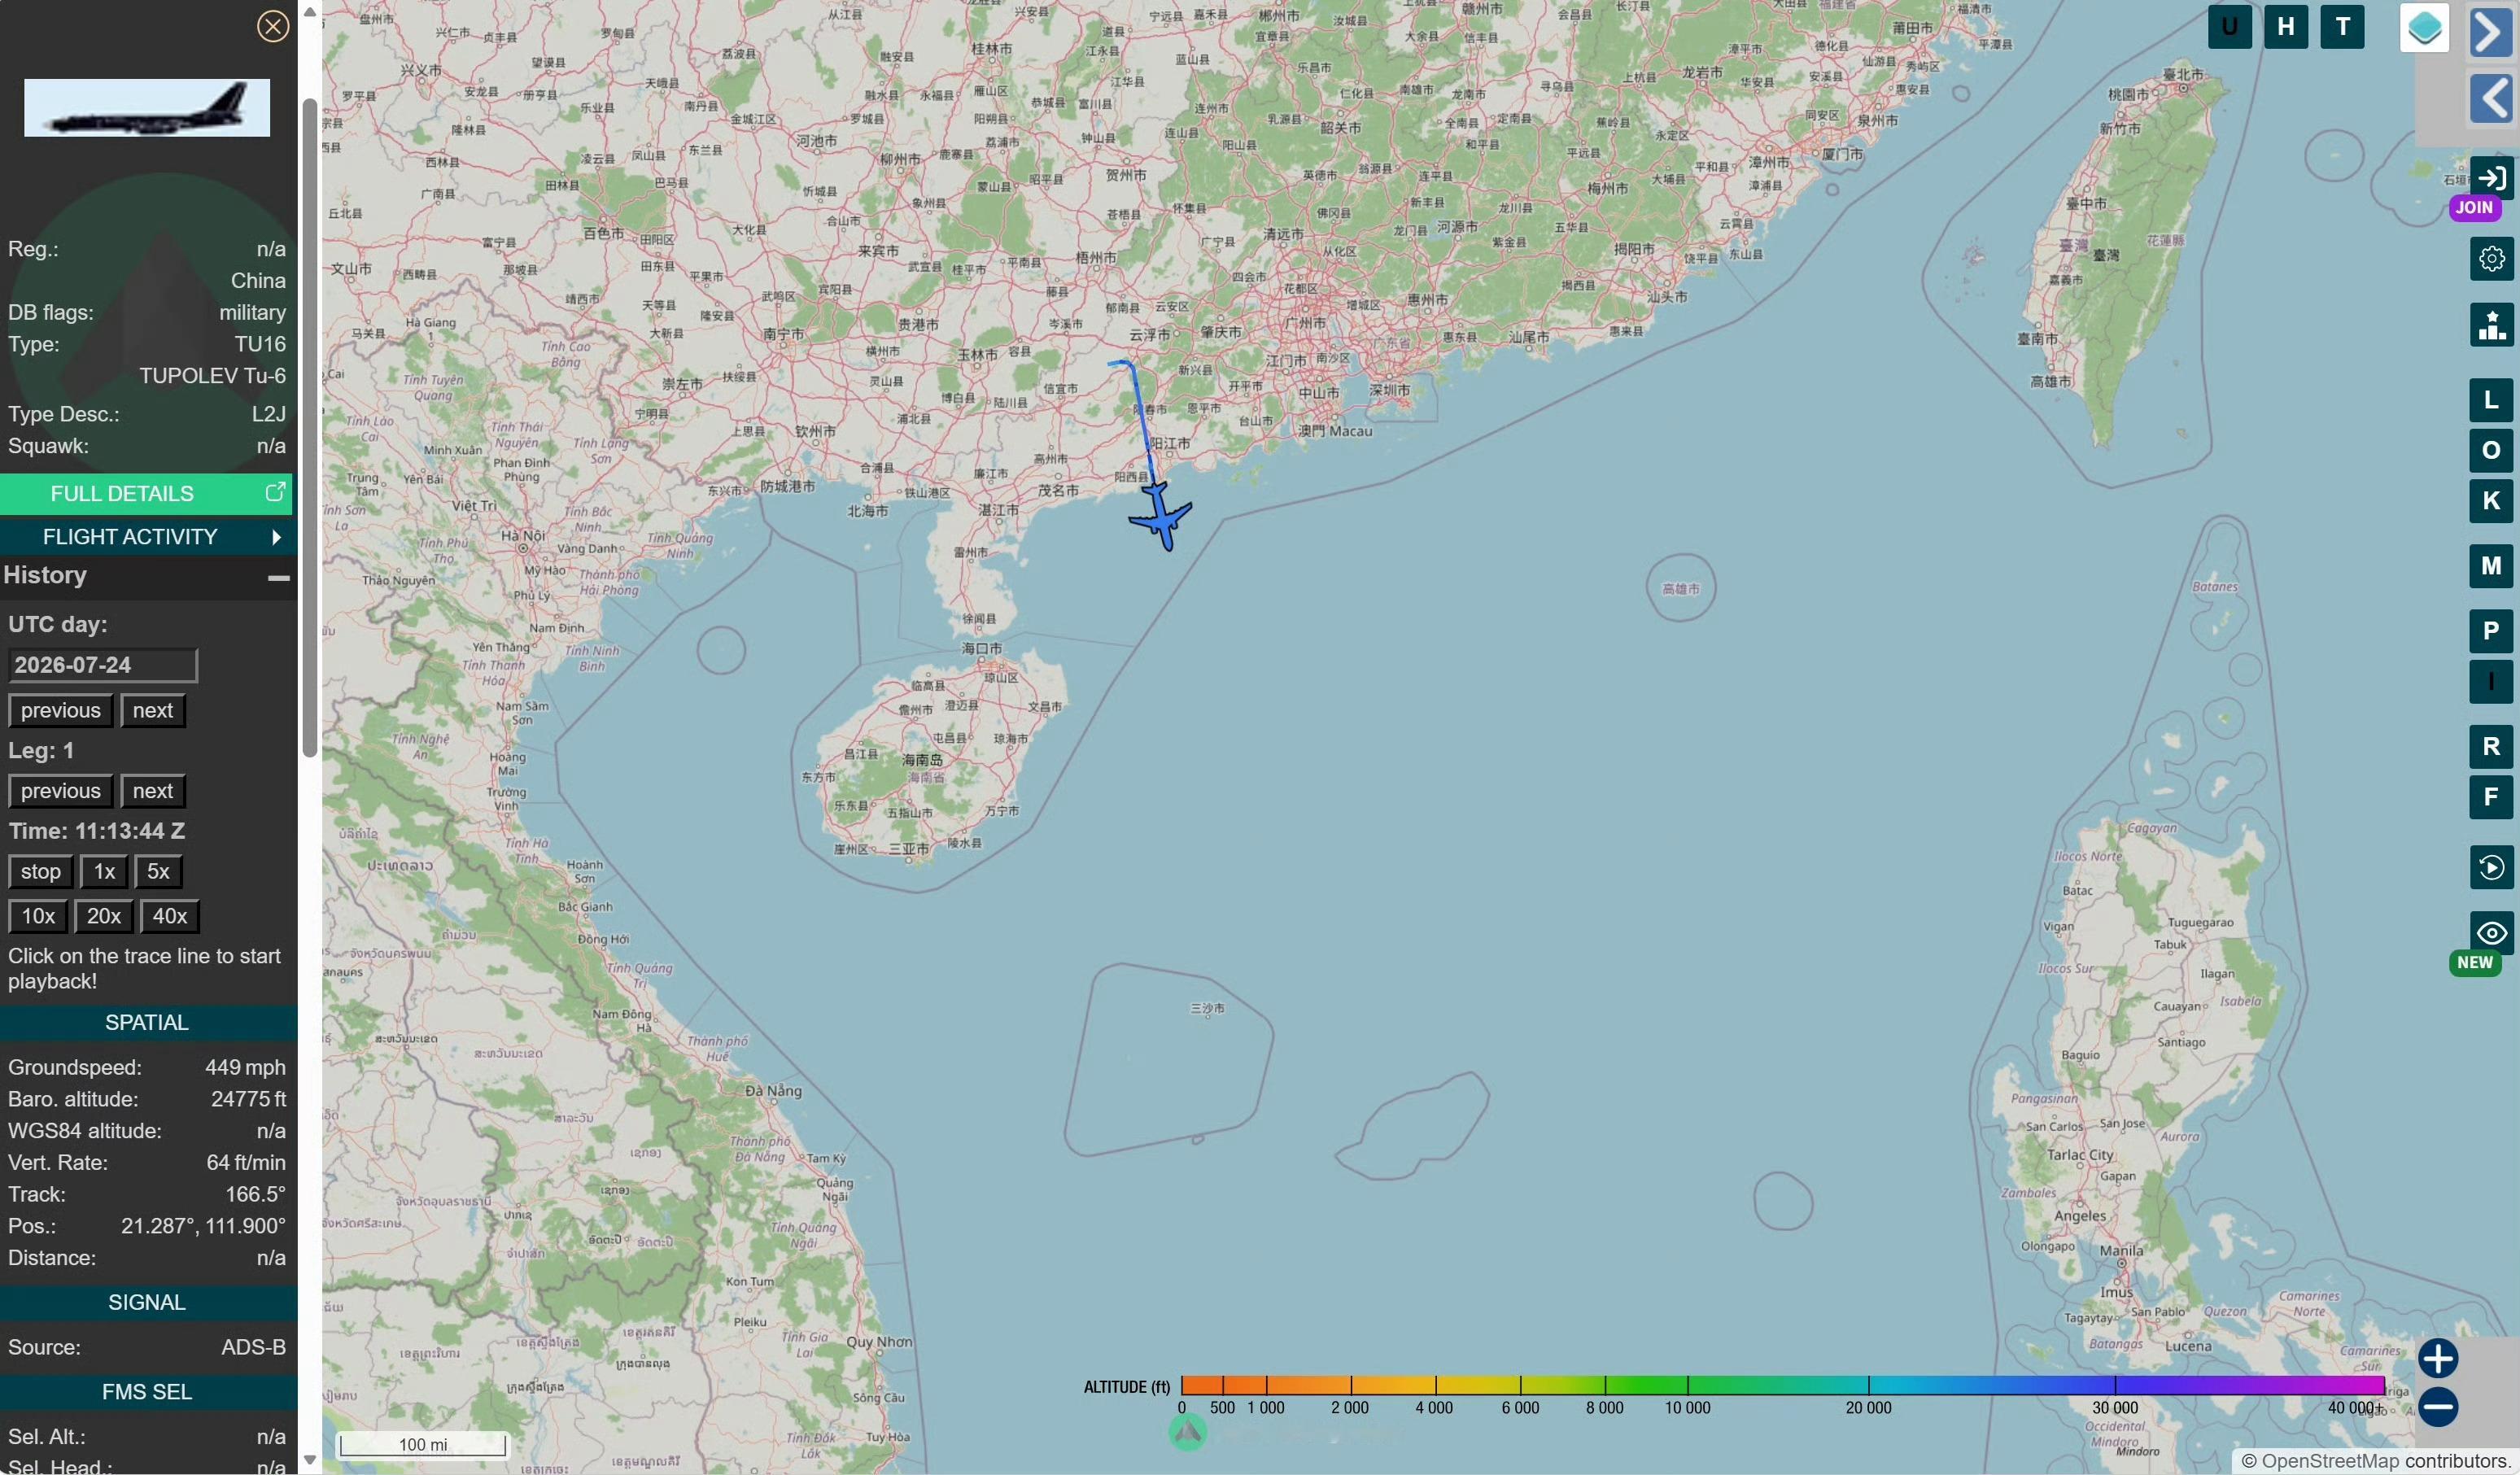
Task: Toggle the T map filter button
Action: (2343, 27)
